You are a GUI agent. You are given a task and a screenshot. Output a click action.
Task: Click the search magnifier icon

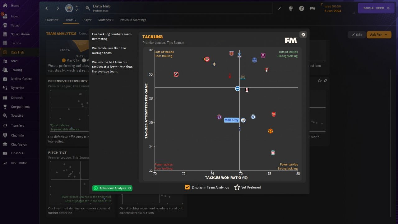(x=88, y=8)
